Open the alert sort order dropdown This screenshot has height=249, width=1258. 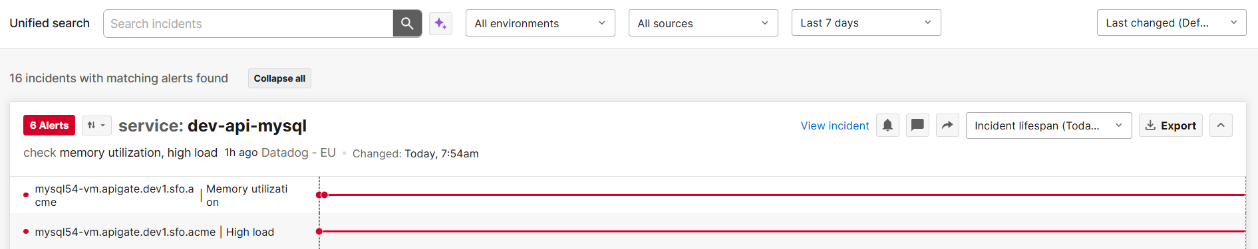click(x=96, y=125)
